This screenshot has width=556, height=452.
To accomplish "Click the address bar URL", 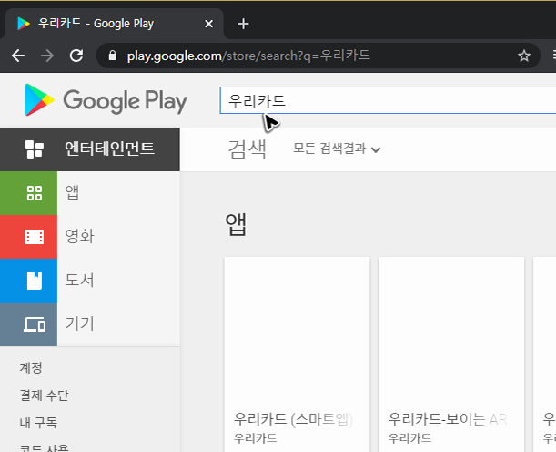I will 248,56.
